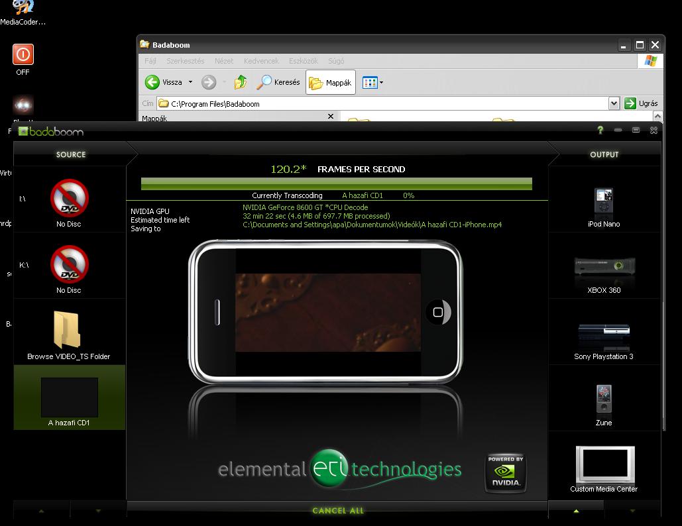The height and width of the screenshot is (526, 682).
Task: Click the elemental technologies logo
Action: pyautogui.click(x=340, y=469)
